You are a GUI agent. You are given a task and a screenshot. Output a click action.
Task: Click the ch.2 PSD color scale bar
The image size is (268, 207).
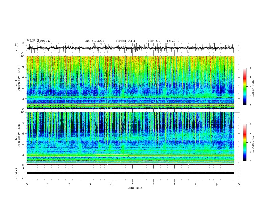pyautogui.click(x=245, y=142)
